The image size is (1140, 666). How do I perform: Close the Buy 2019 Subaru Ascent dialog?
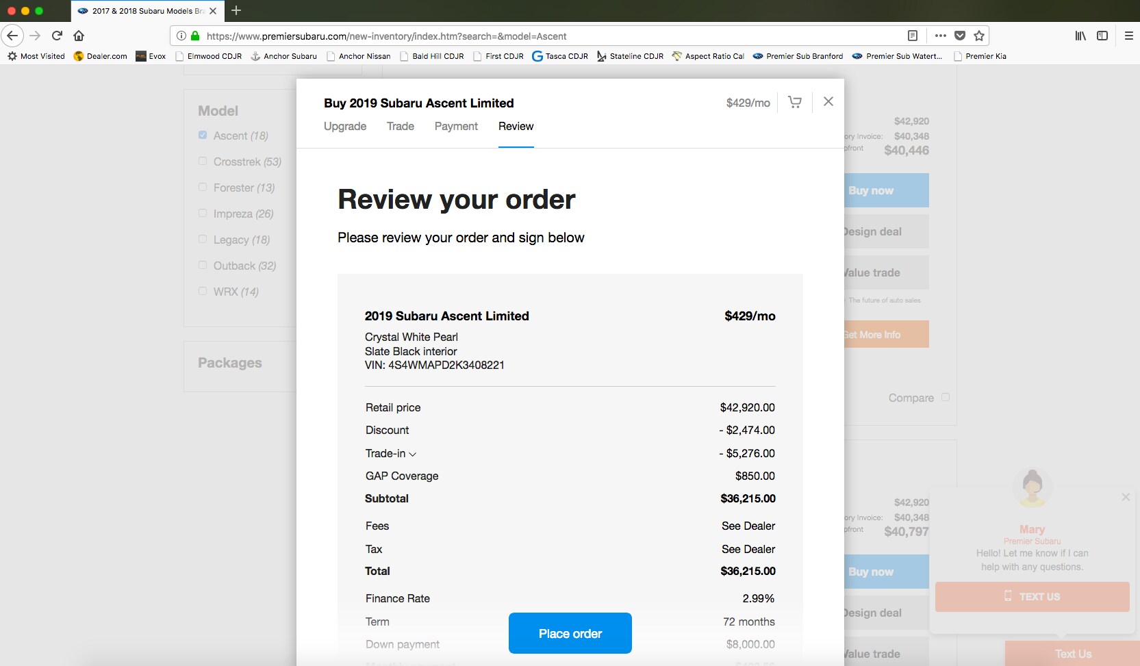point(828,101)
